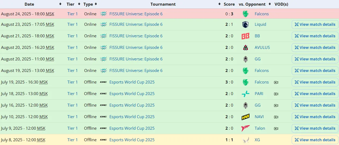Click the Liquid team logo

pyautogui.click(x=245, y=24)
